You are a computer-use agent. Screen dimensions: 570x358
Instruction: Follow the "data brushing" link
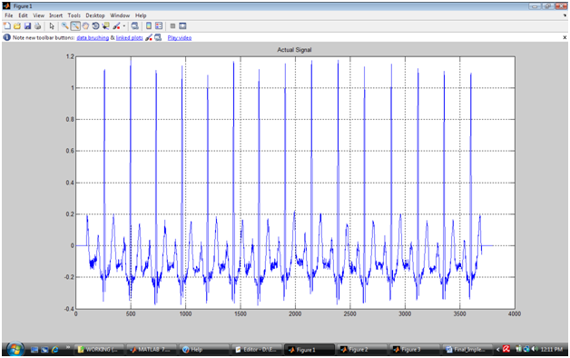(93, 37)
